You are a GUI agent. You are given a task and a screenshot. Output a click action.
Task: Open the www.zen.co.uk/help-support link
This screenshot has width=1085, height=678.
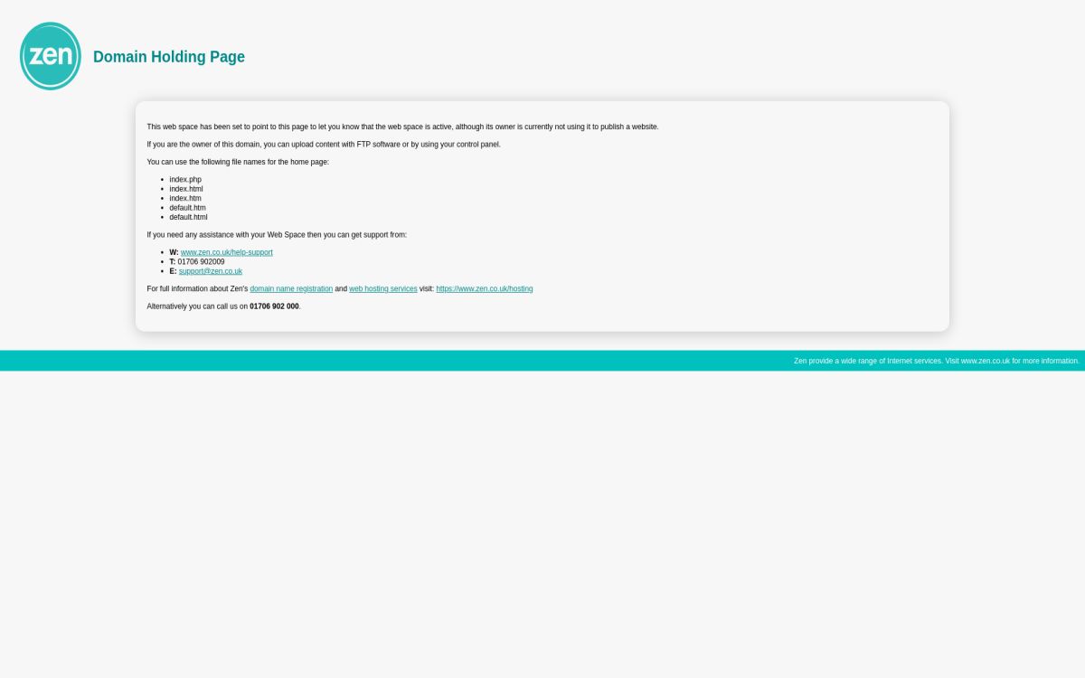tap(226, 252)
